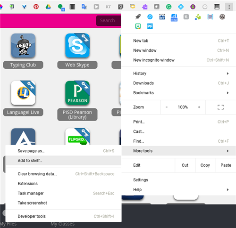This screenshot has width=236, height=228.
Task: Click the My Classes link
Action: (x=63, y=224)
